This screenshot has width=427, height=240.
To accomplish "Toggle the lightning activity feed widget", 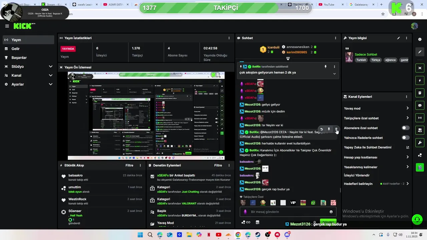I will click(420, 80).
